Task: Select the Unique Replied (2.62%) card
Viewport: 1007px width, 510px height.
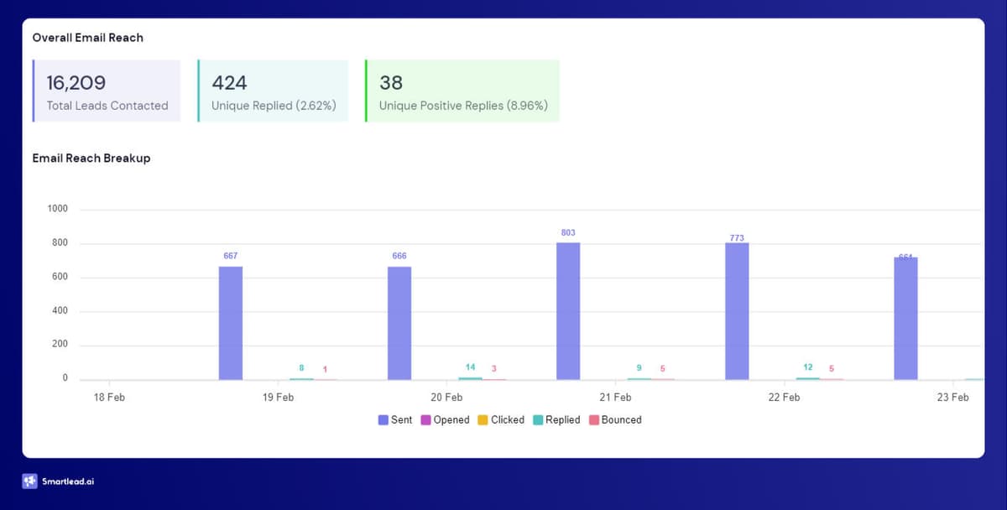Action: tap(273, 91)
